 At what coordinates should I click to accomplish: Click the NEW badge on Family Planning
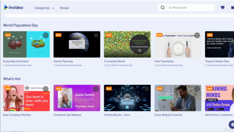point(58,35)
